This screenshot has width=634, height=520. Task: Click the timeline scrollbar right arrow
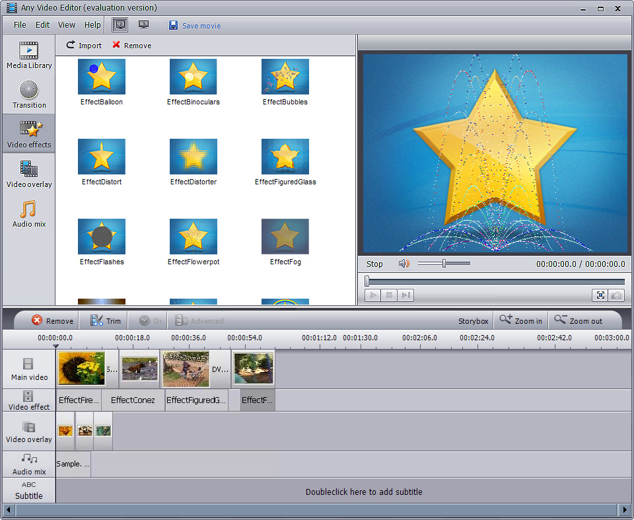click(x=625, y=510)
